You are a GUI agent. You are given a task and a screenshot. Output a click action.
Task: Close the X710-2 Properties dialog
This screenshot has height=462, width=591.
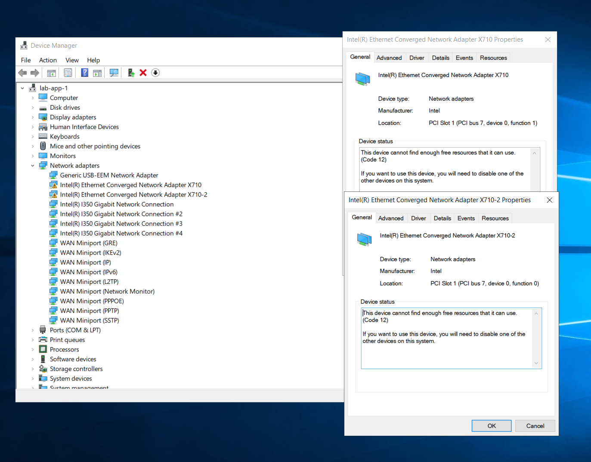click(550, 200)
